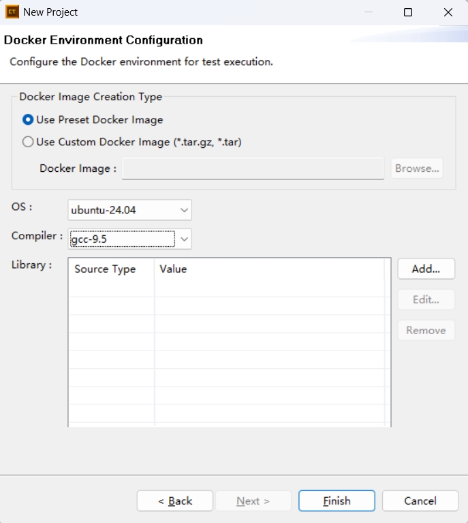Select the first empty library table row

coord(227,288)
